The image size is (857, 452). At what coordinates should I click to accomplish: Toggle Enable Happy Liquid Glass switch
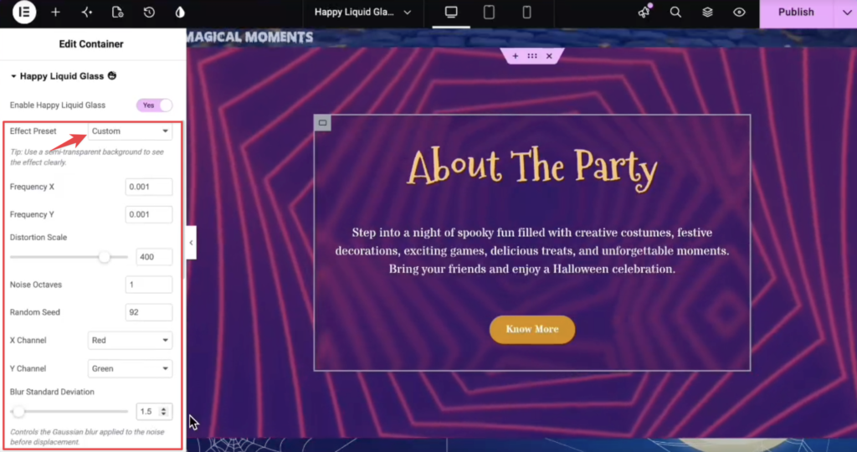tap(154, 105)
